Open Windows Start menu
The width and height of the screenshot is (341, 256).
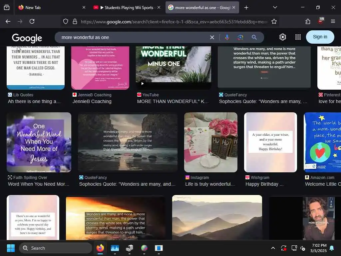tap(11, 248)
